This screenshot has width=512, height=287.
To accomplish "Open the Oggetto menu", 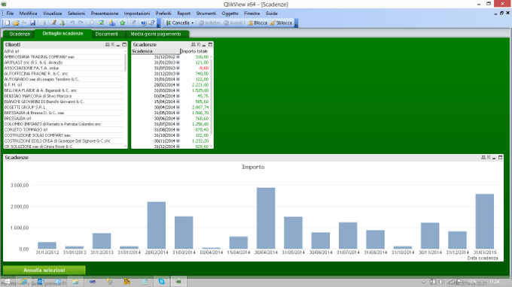I will tap(230, 14).
